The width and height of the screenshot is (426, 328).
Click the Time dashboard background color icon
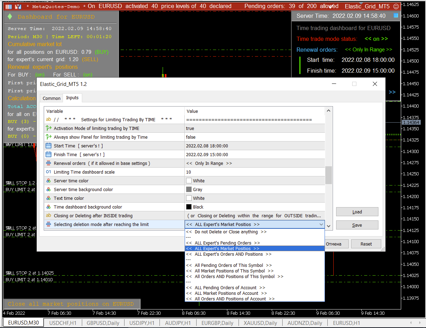tap(49, 207)
